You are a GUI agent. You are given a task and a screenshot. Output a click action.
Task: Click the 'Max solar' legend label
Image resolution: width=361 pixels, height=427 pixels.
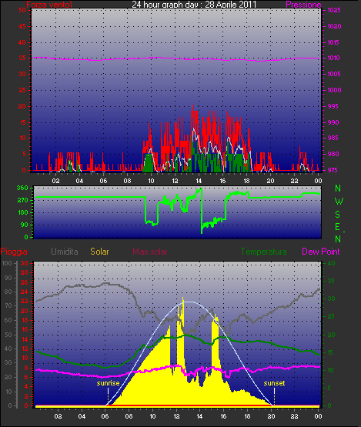[150, 252]
